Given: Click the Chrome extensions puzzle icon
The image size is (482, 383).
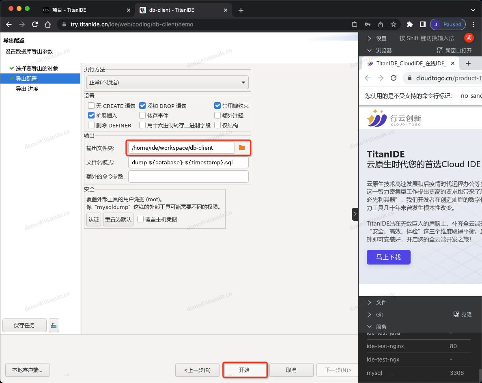Looking at the screenshot, I should (x=409, y=24).
